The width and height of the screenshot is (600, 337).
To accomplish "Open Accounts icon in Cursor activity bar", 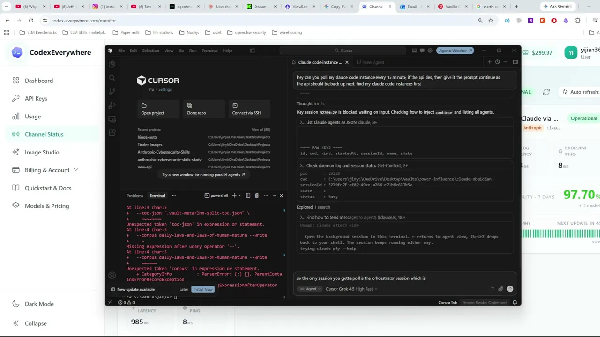I will [112, 276].
